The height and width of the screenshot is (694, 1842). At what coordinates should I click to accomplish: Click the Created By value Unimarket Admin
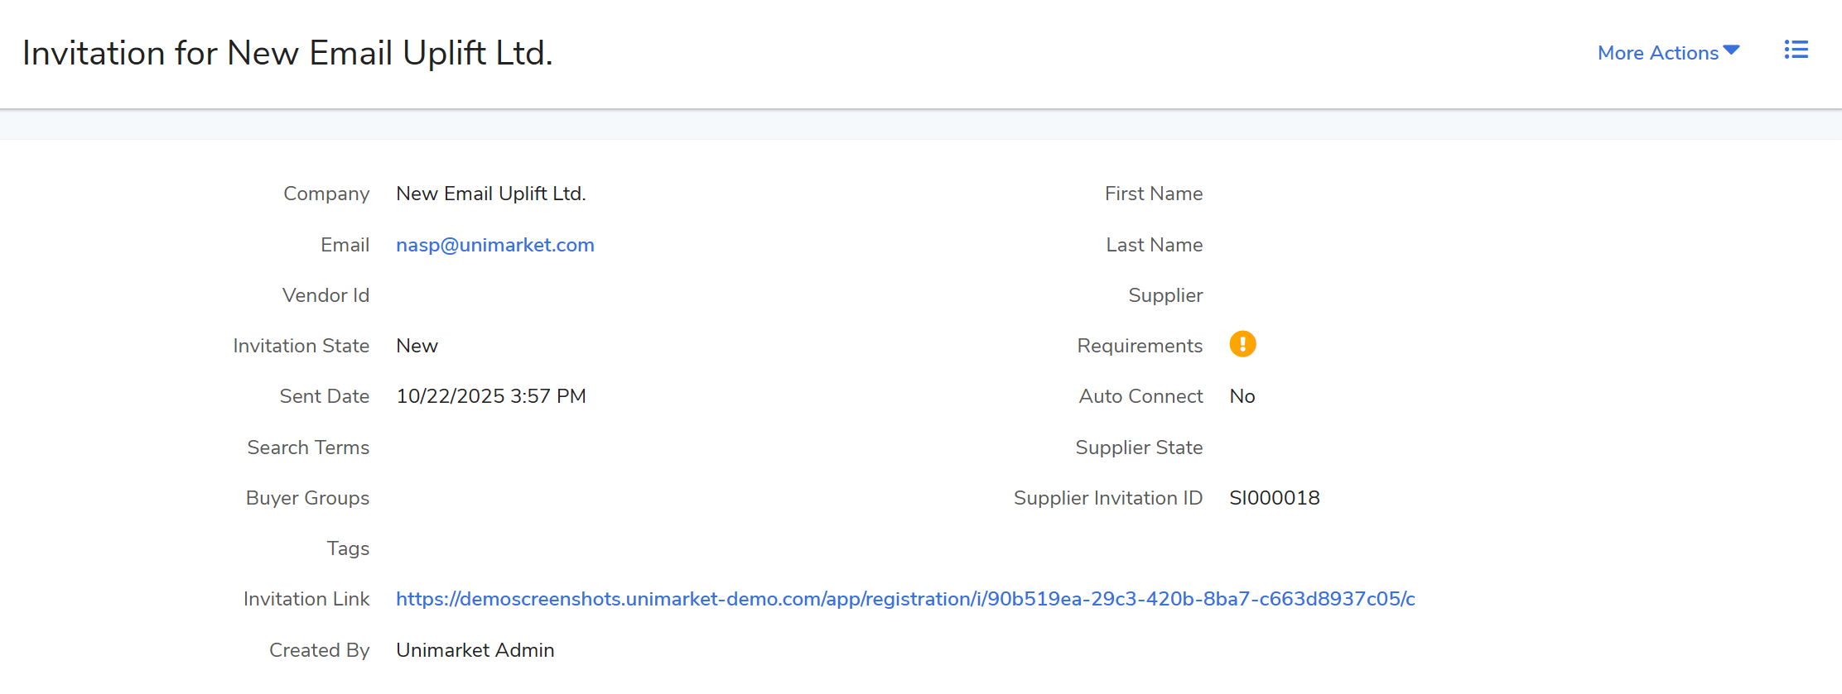475,650
